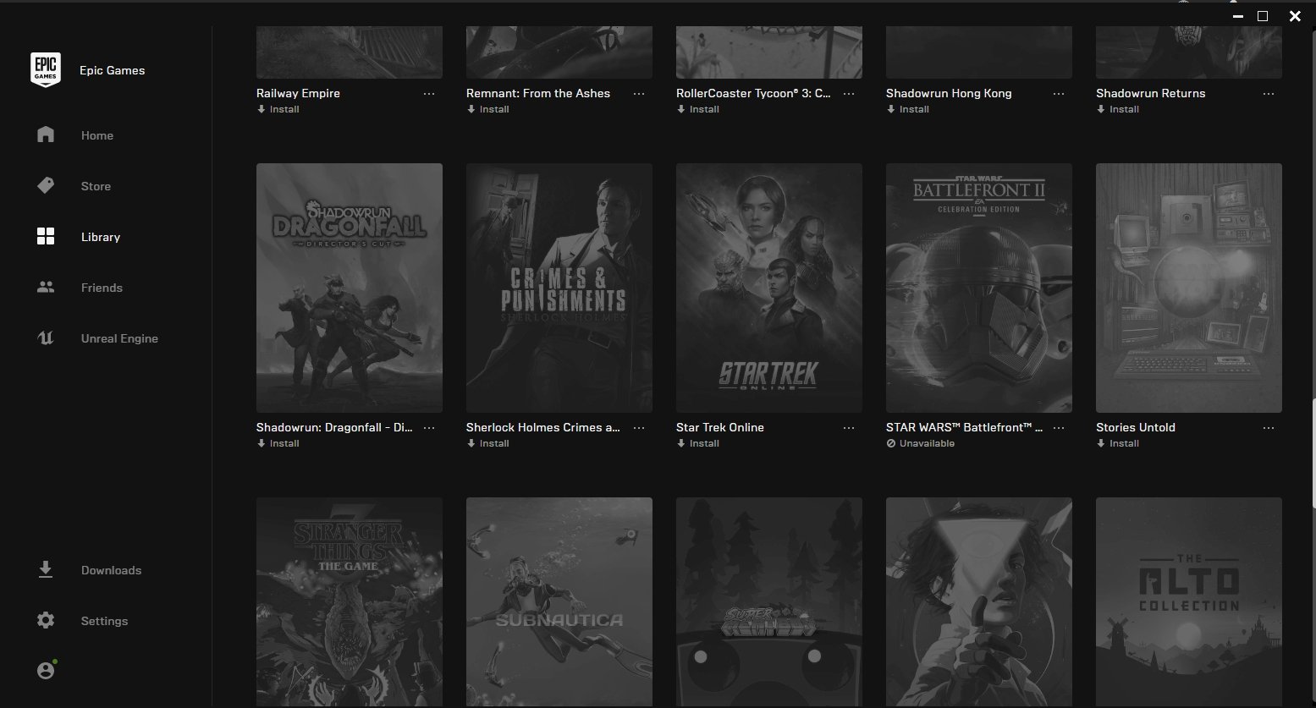This screenshot has width=1316, height=708.
Task: Open the Subnautica cover art
Action: (559, 602)
